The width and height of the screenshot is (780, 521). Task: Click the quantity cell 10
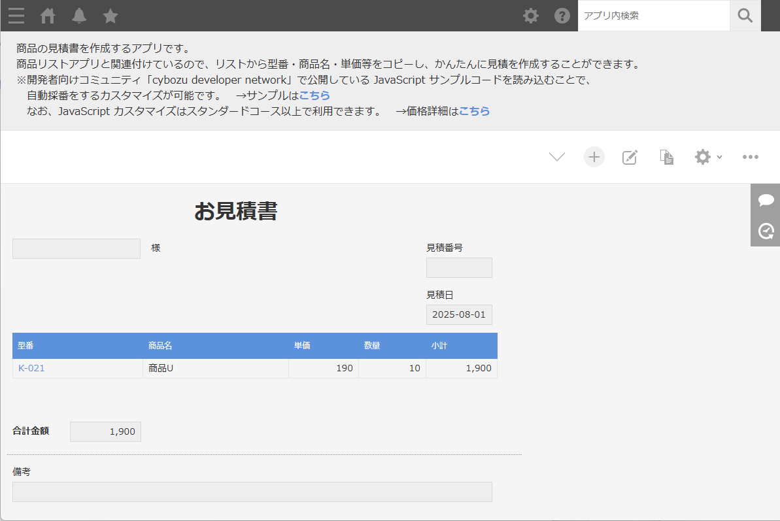tap(392, 369)
